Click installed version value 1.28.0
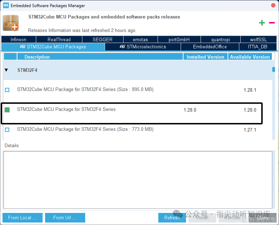This screenshot has height=225, width=279. pyautogui.click(x=190, y=110)
